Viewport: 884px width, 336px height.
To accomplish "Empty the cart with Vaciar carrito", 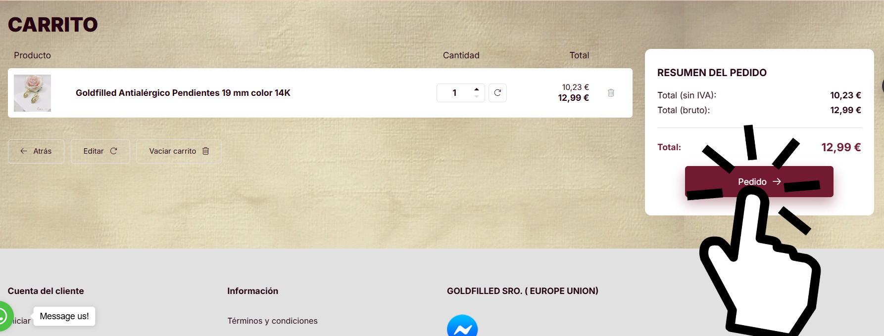I will click(179, 151).
